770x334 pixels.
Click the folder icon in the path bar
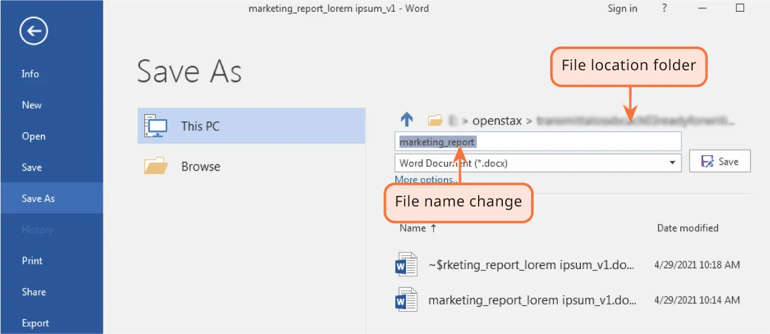click(x=435, y=120)
